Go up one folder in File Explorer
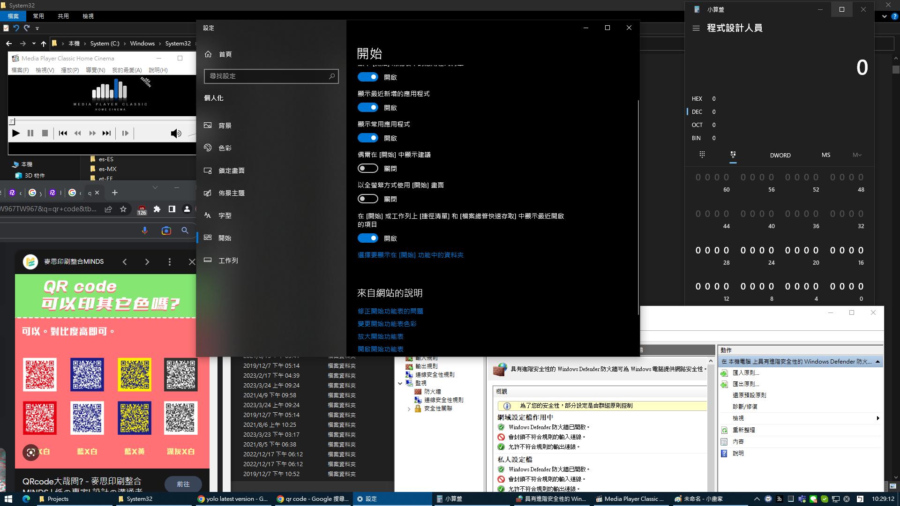Image resolution: width=900 pixels, height=506 pixels. [44, 44]
